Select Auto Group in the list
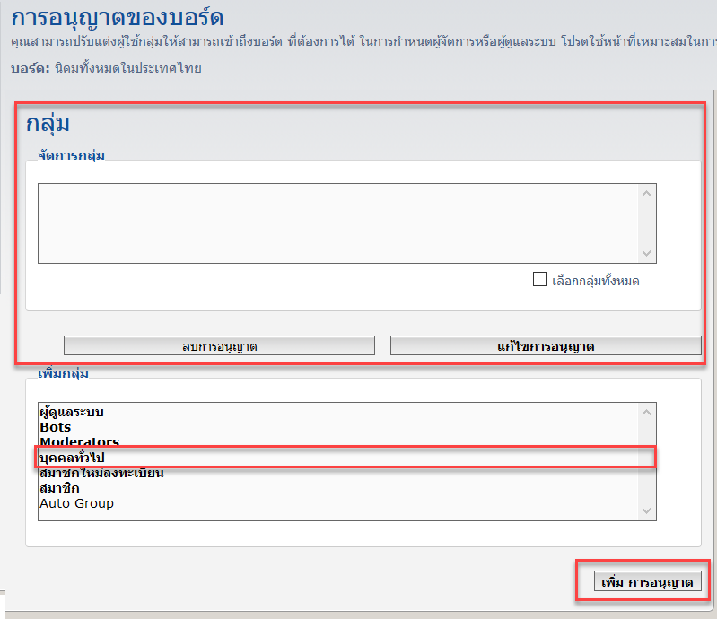 (76, 503)
